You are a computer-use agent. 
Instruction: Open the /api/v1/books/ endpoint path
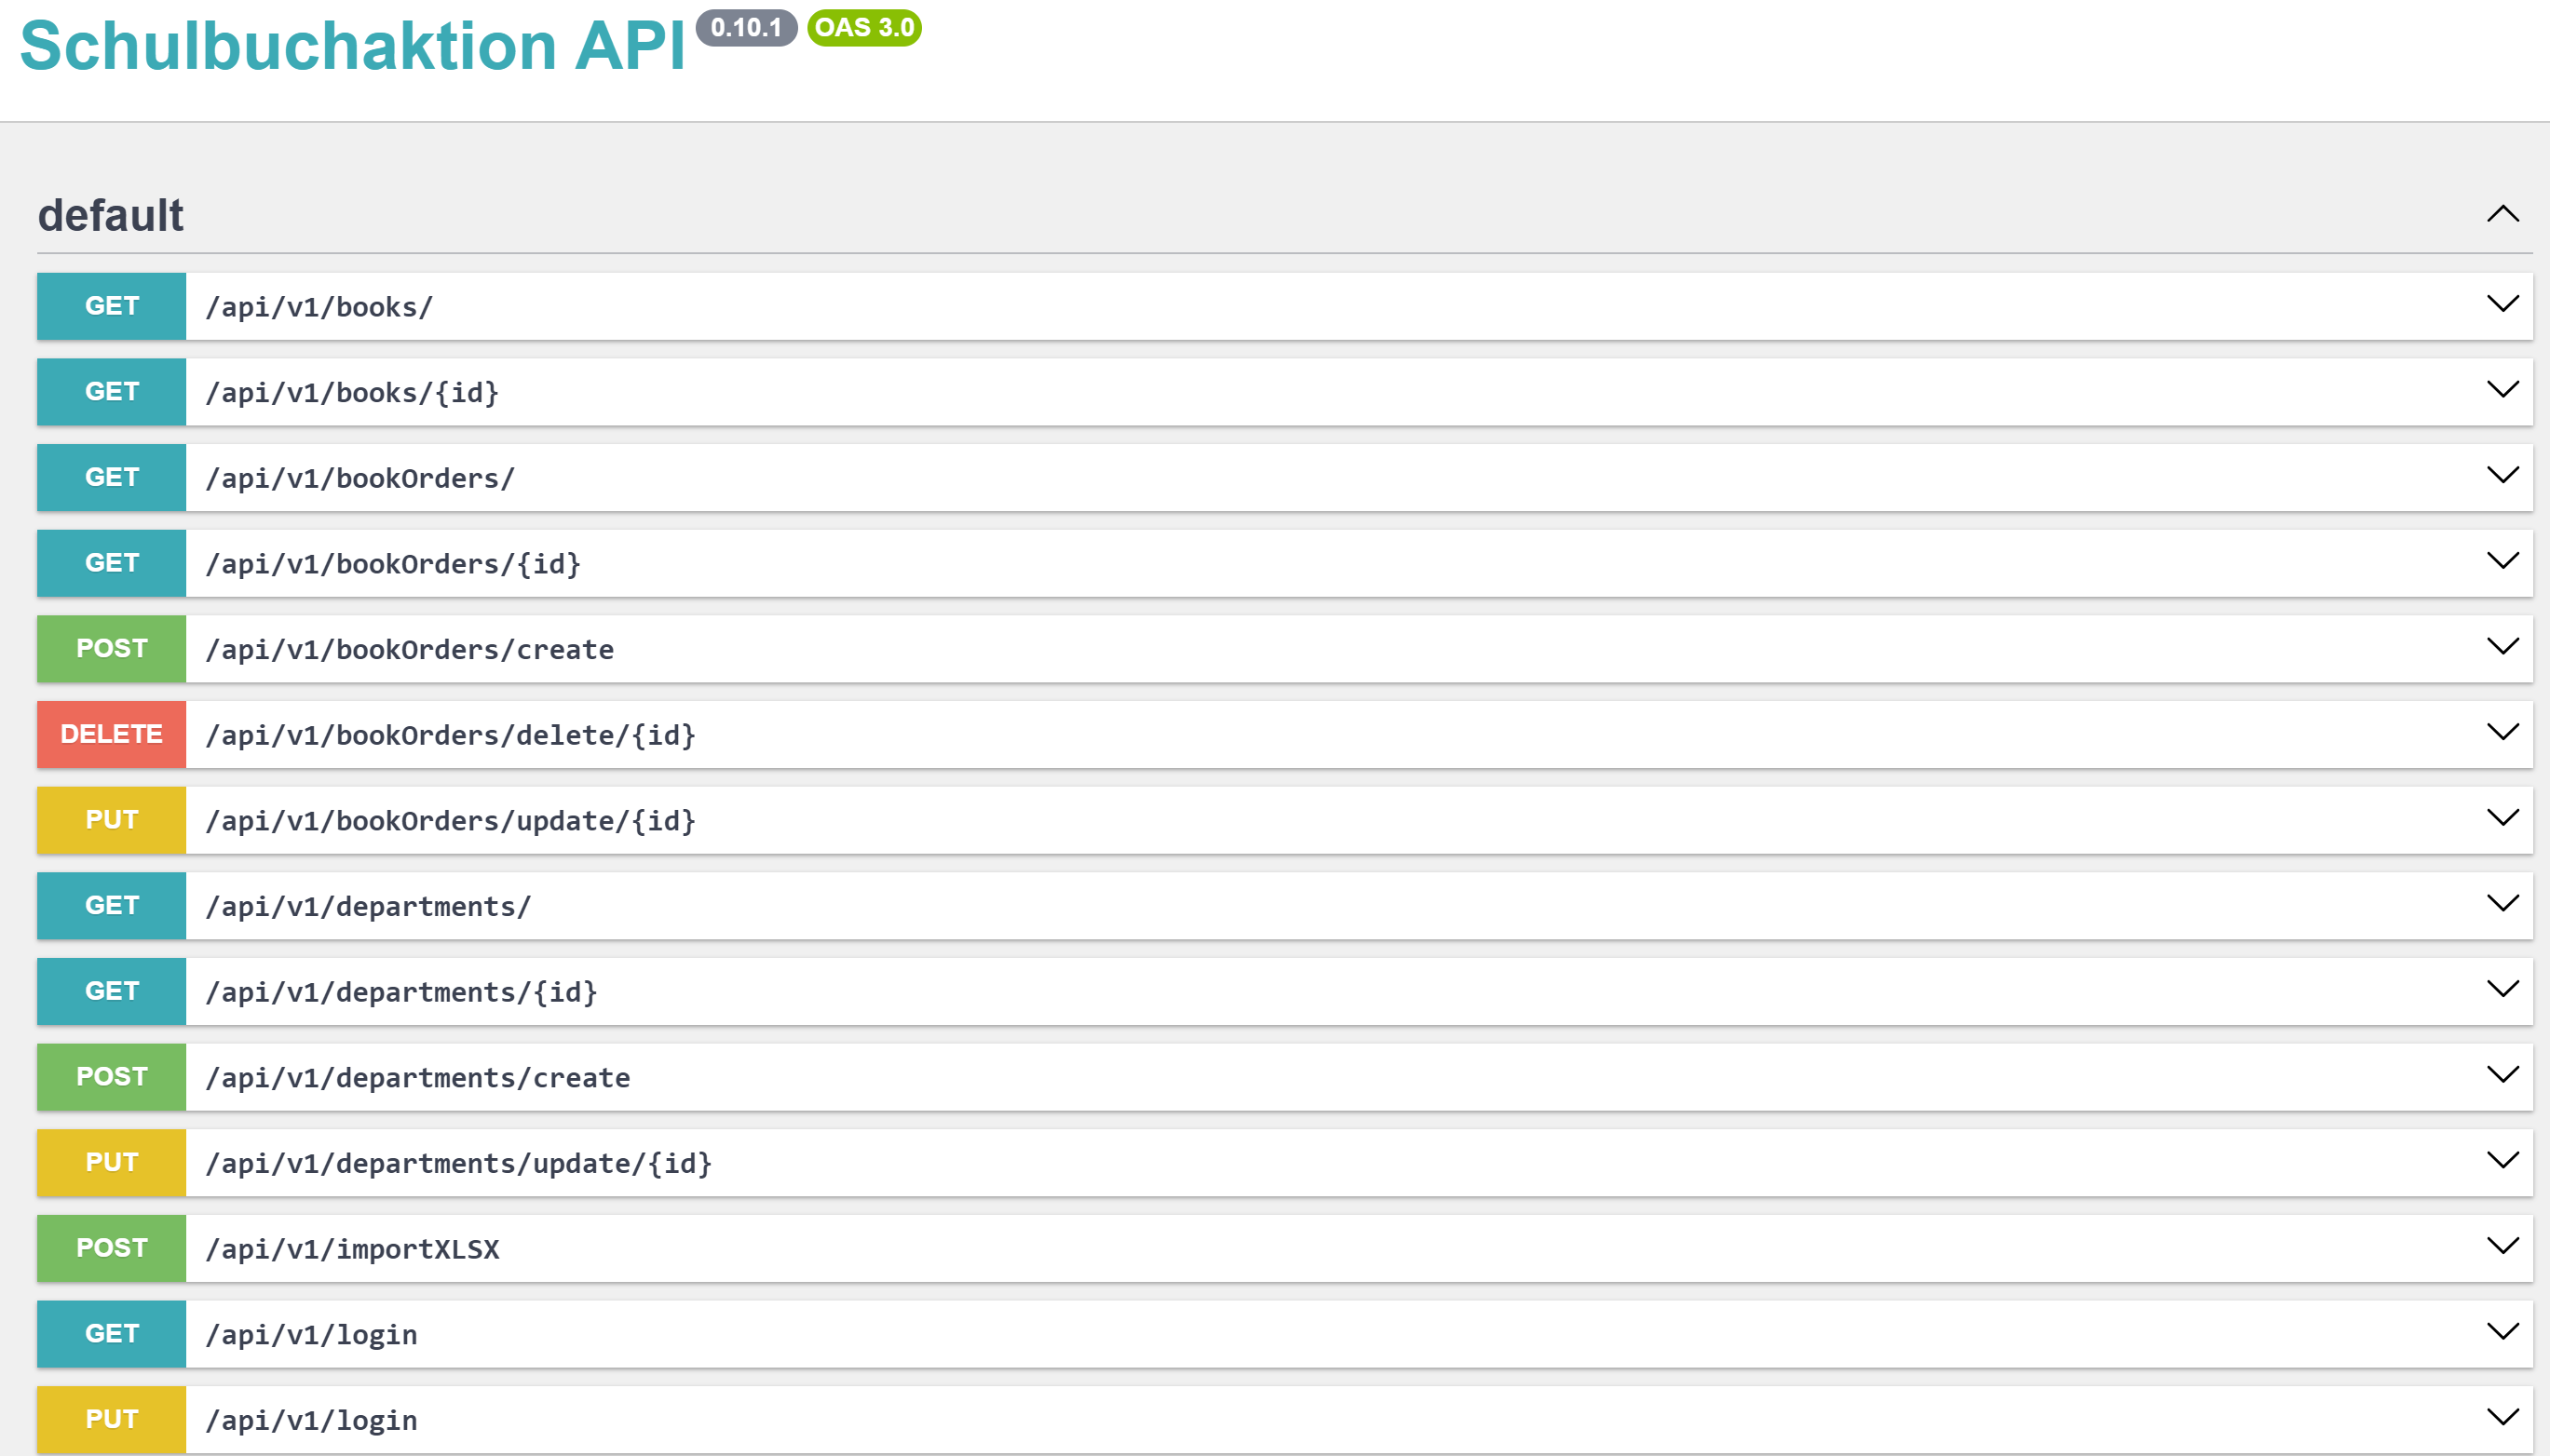point(319,307)
